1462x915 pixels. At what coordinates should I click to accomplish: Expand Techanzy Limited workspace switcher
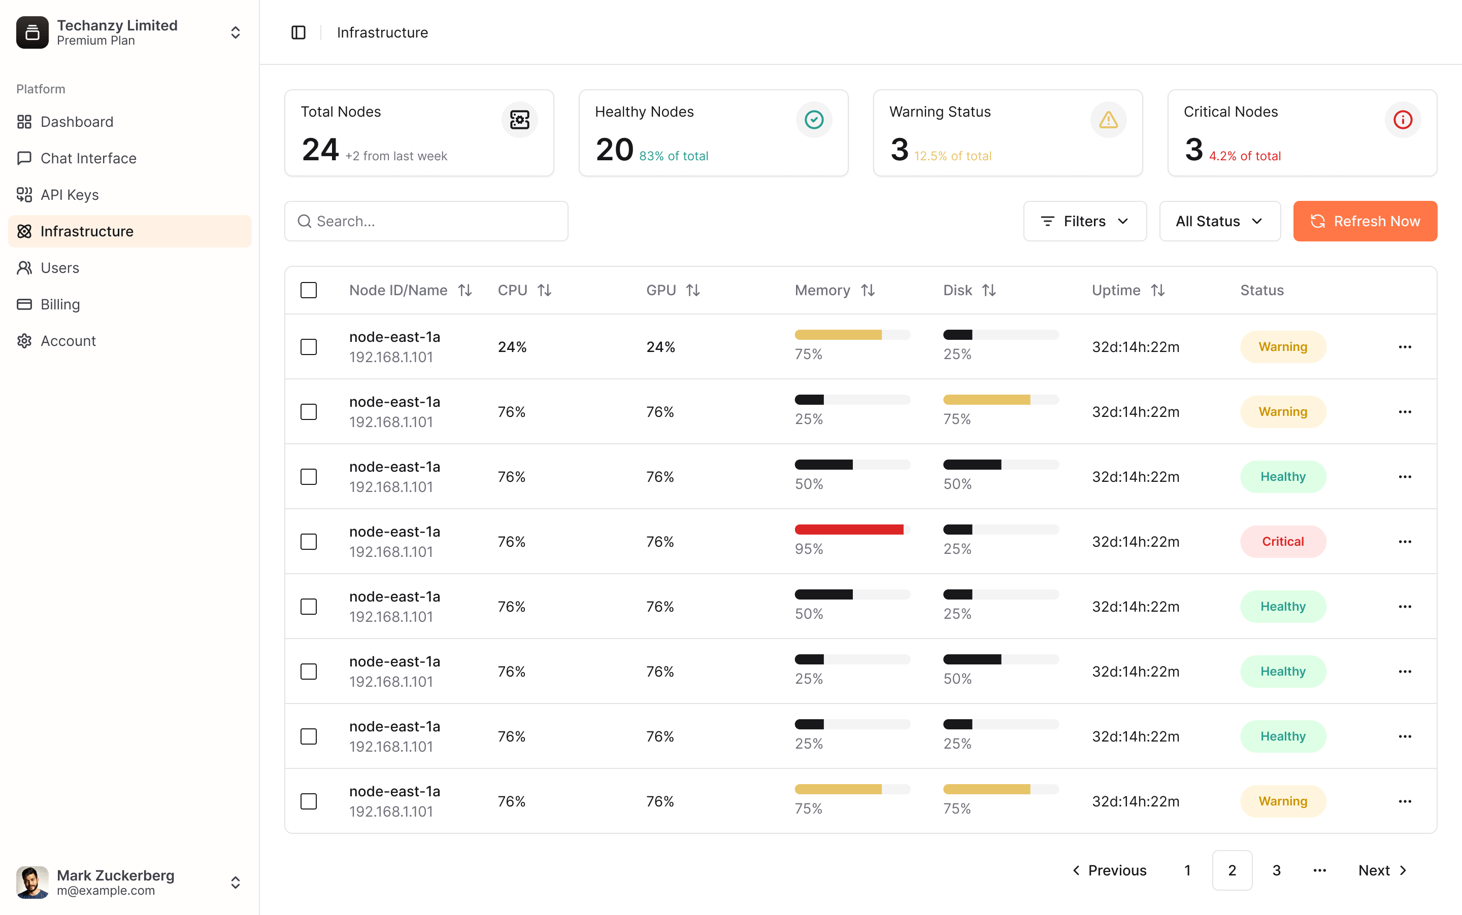235,32
